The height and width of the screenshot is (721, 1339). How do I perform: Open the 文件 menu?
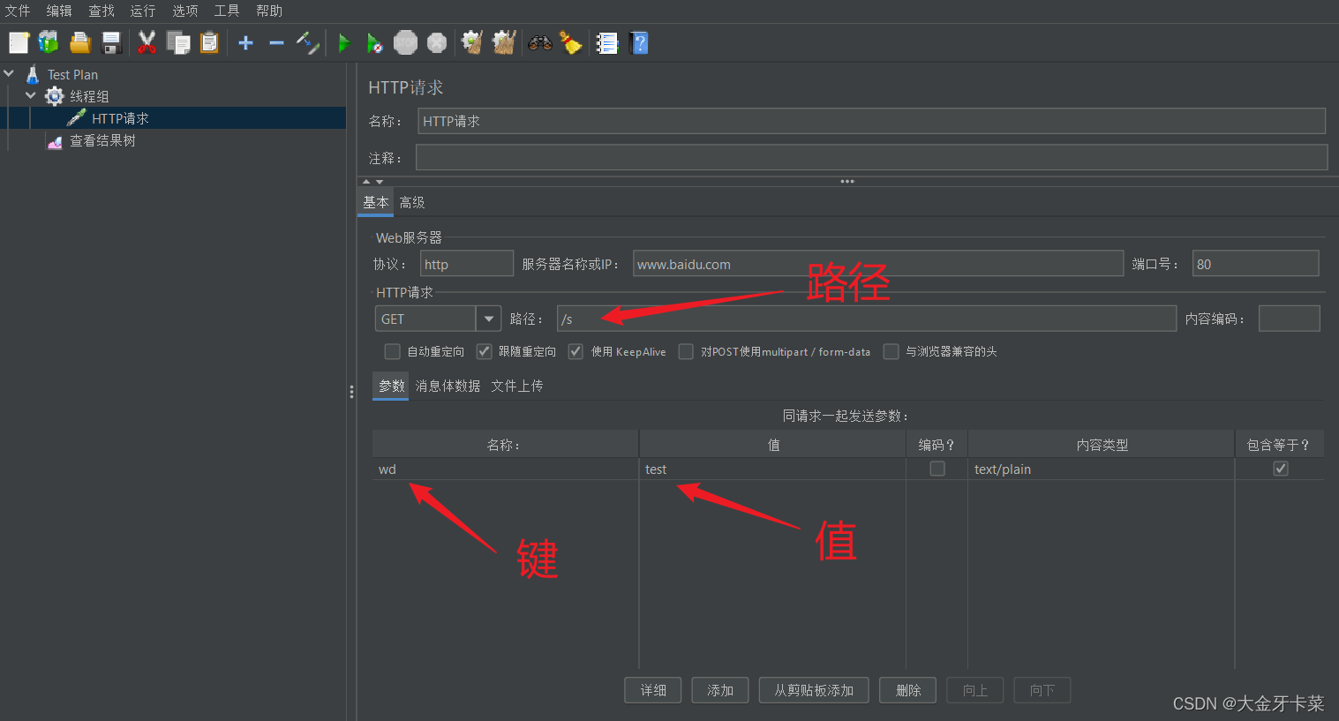pyautogui.click(x=18, y=11)
